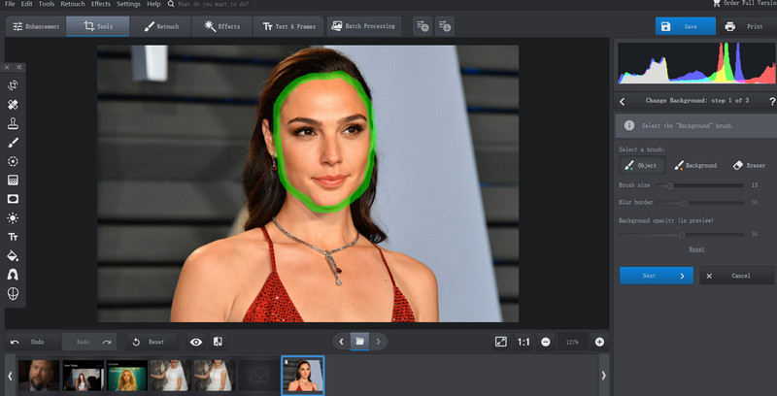Image resolution: width=777 pixels, height=396 pixels.
Task: Open the Retouch menu in menu bar
Action: pos(73,4)
